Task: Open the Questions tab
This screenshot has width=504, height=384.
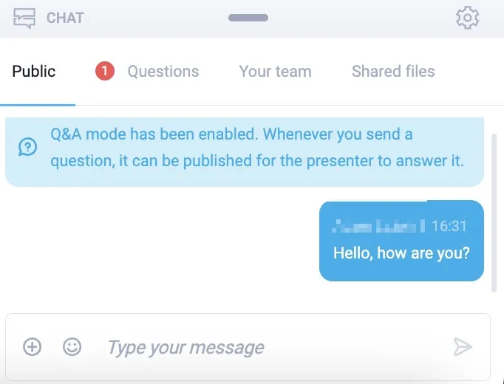Action: (163, 72)
